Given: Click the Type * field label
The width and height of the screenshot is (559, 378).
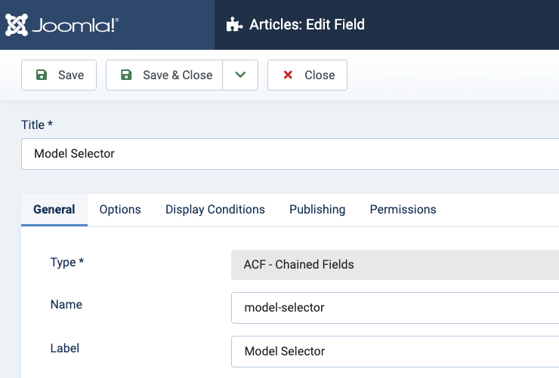Looking at the screenshot, I should point(67,262).
